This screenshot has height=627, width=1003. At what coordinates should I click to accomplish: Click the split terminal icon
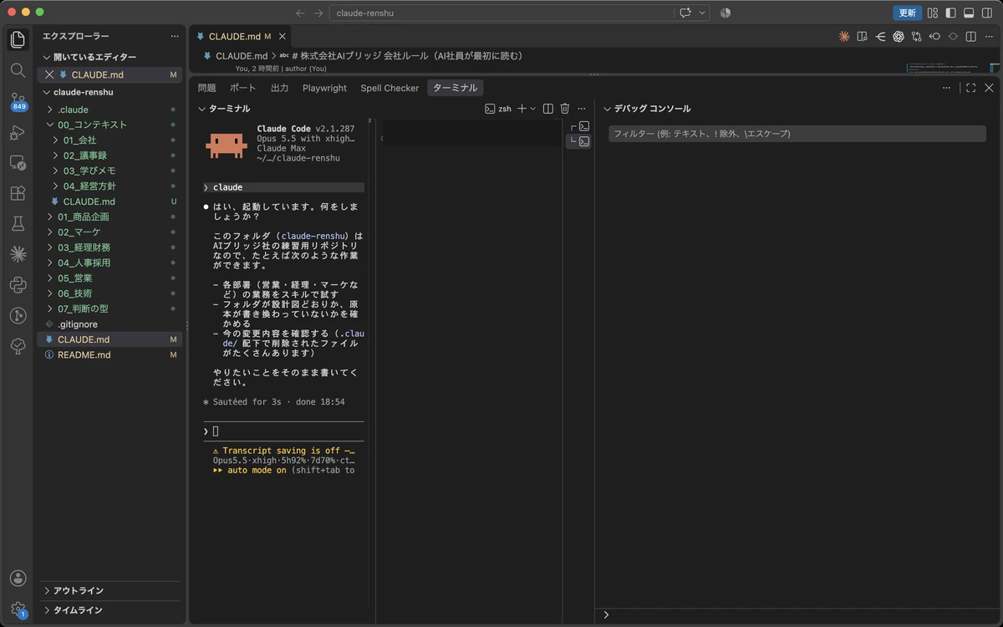click(x=548, y=109)
